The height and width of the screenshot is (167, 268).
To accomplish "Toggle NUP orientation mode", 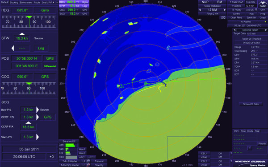I will [x=205, y=2].
